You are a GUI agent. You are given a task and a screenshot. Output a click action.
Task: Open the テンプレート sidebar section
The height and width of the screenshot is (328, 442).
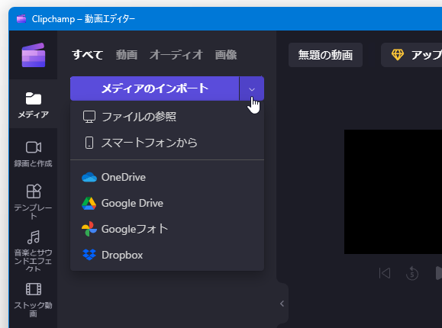pos(34,201)
